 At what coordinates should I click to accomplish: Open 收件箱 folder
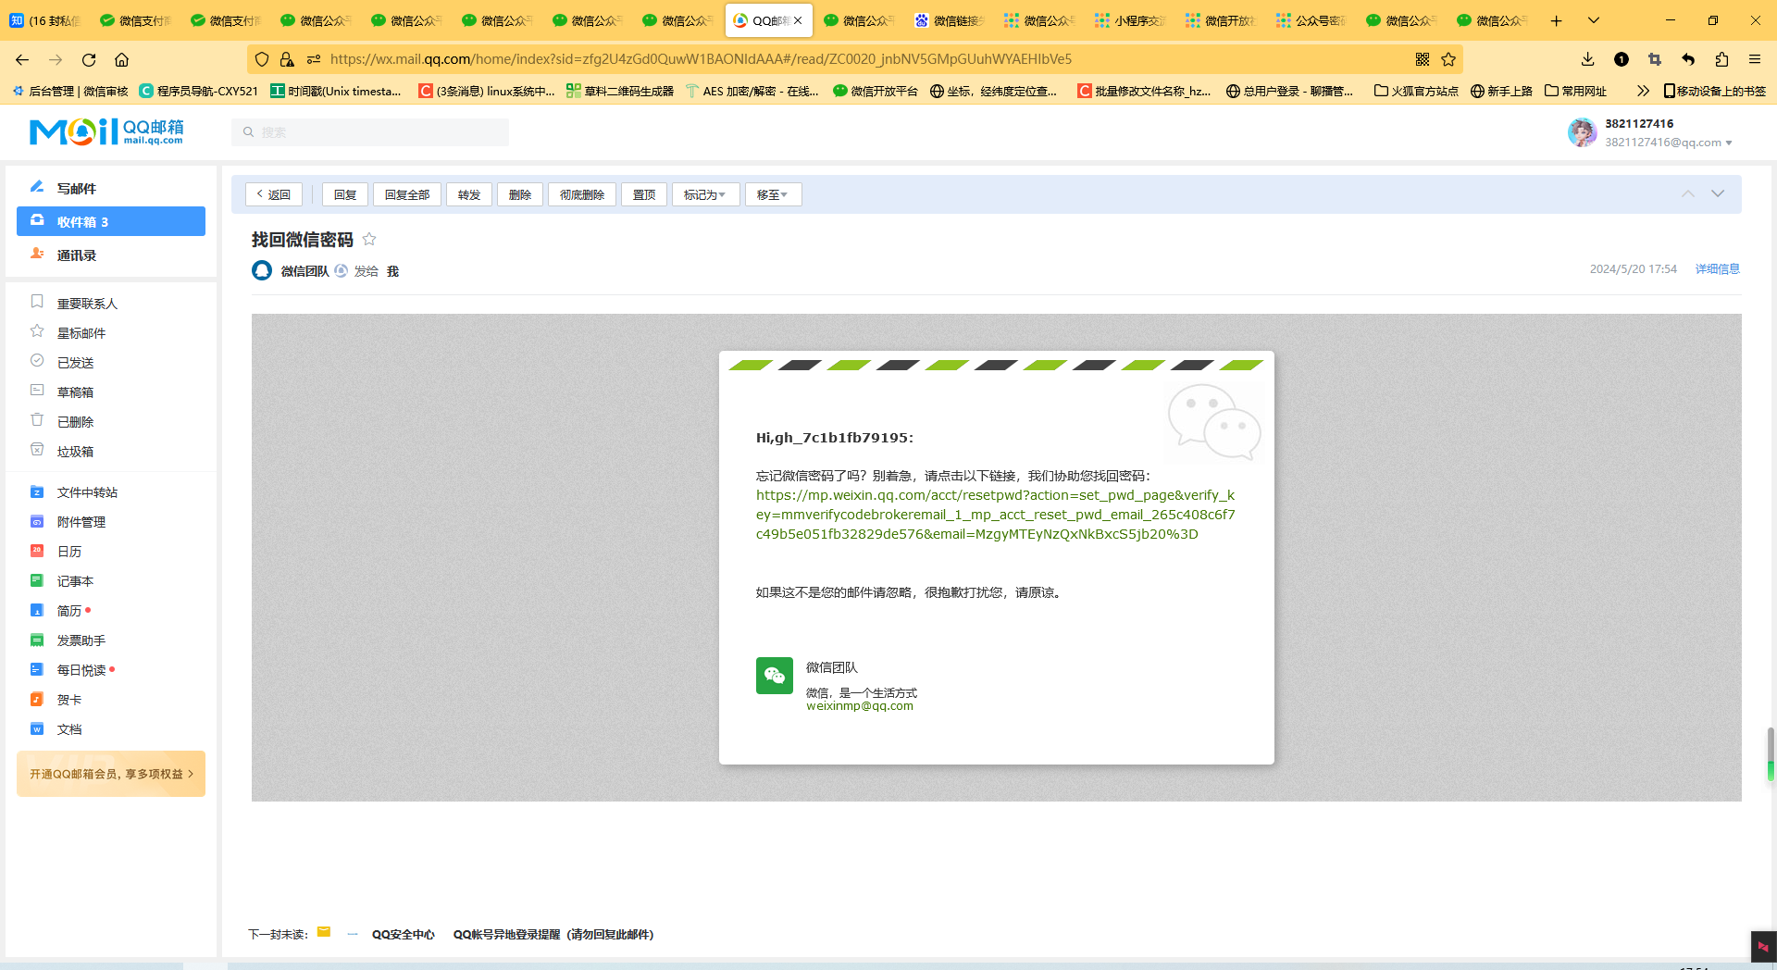(x=111, y=221)
